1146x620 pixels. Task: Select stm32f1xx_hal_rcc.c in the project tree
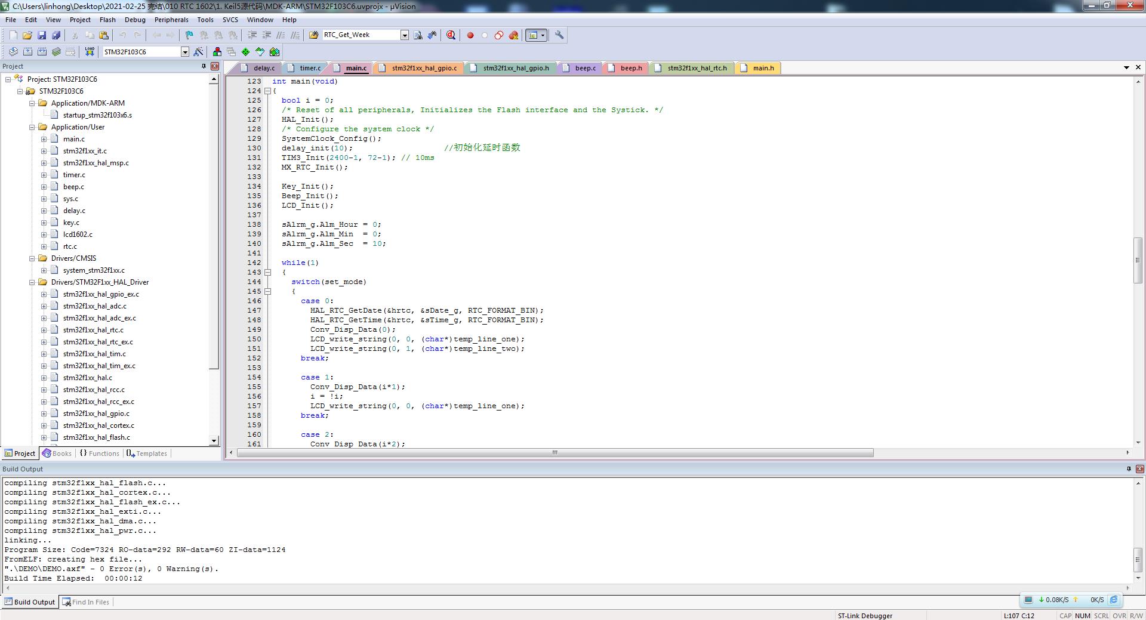pos(94,390)
